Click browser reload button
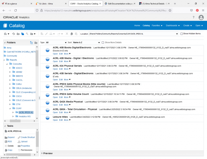The image size is (207, 159). point(15,10)
